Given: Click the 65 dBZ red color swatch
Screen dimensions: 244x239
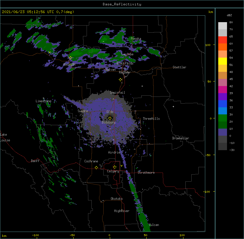Looking at the screenshot, I should click(222, 40).
